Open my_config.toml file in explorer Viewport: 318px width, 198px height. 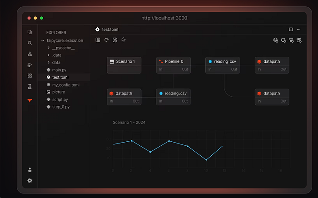coord(65,85)
